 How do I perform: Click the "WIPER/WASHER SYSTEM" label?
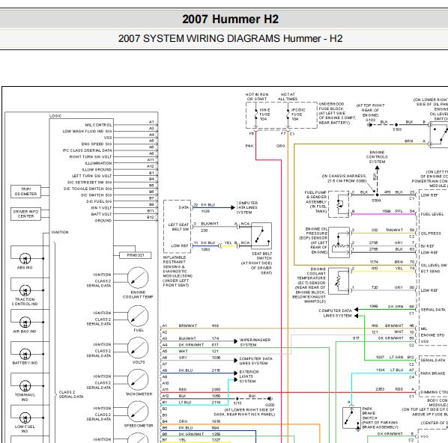tap(255, 343)
